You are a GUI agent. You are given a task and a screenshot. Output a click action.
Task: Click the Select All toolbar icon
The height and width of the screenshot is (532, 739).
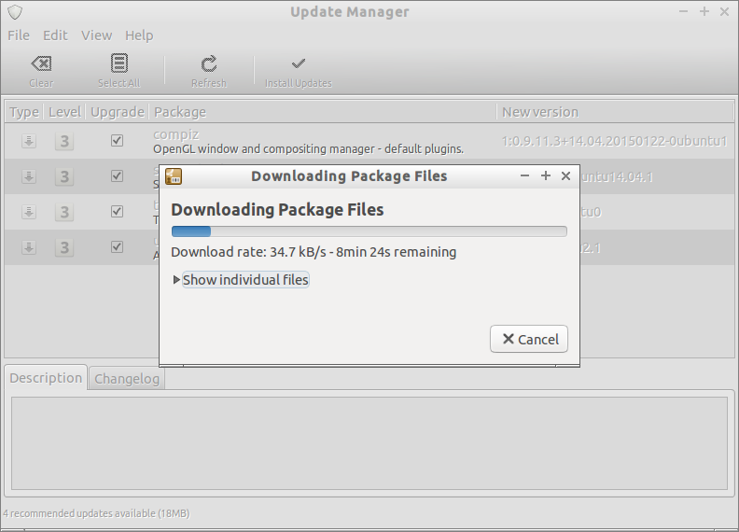coord(119,63)
